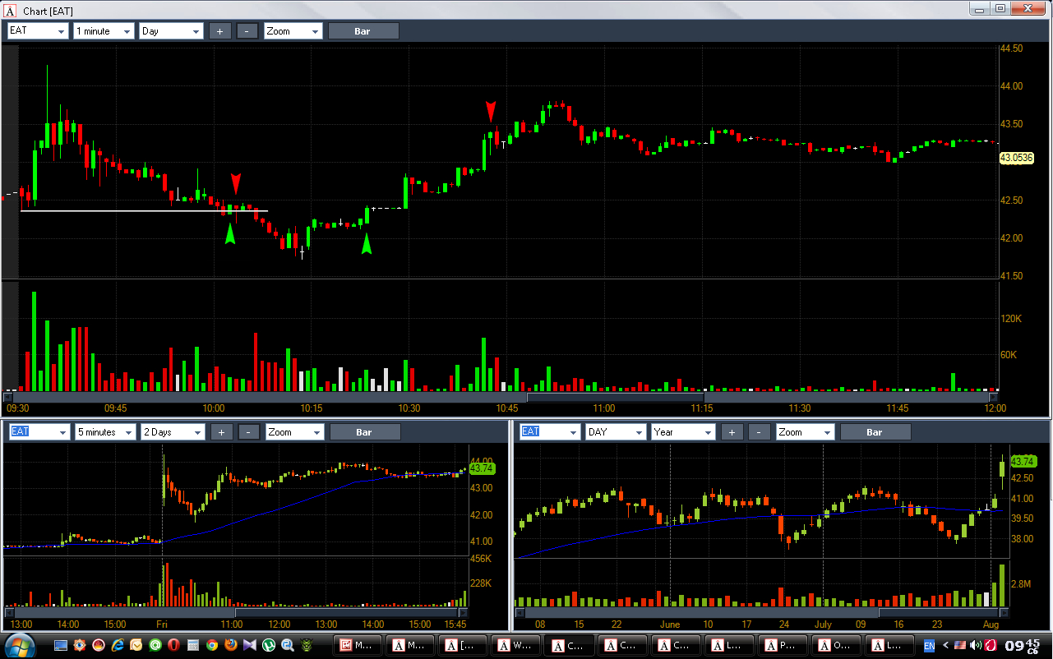Open the 1 minute interval dropdown
Image resolution: width=1053 pixels, height=659 pixels.
click(x=104, y=31)
